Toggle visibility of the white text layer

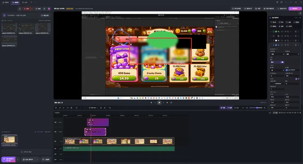tap(285, 41)
